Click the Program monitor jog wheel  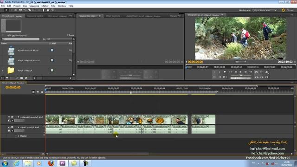point(240,78)
